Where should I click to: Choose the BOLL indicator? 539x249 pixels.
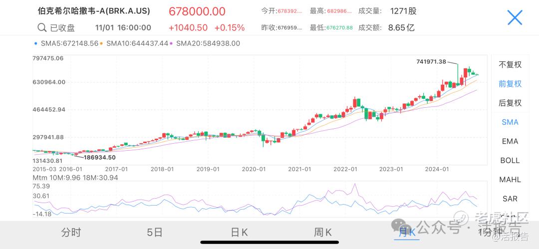(x=510, y=160)
